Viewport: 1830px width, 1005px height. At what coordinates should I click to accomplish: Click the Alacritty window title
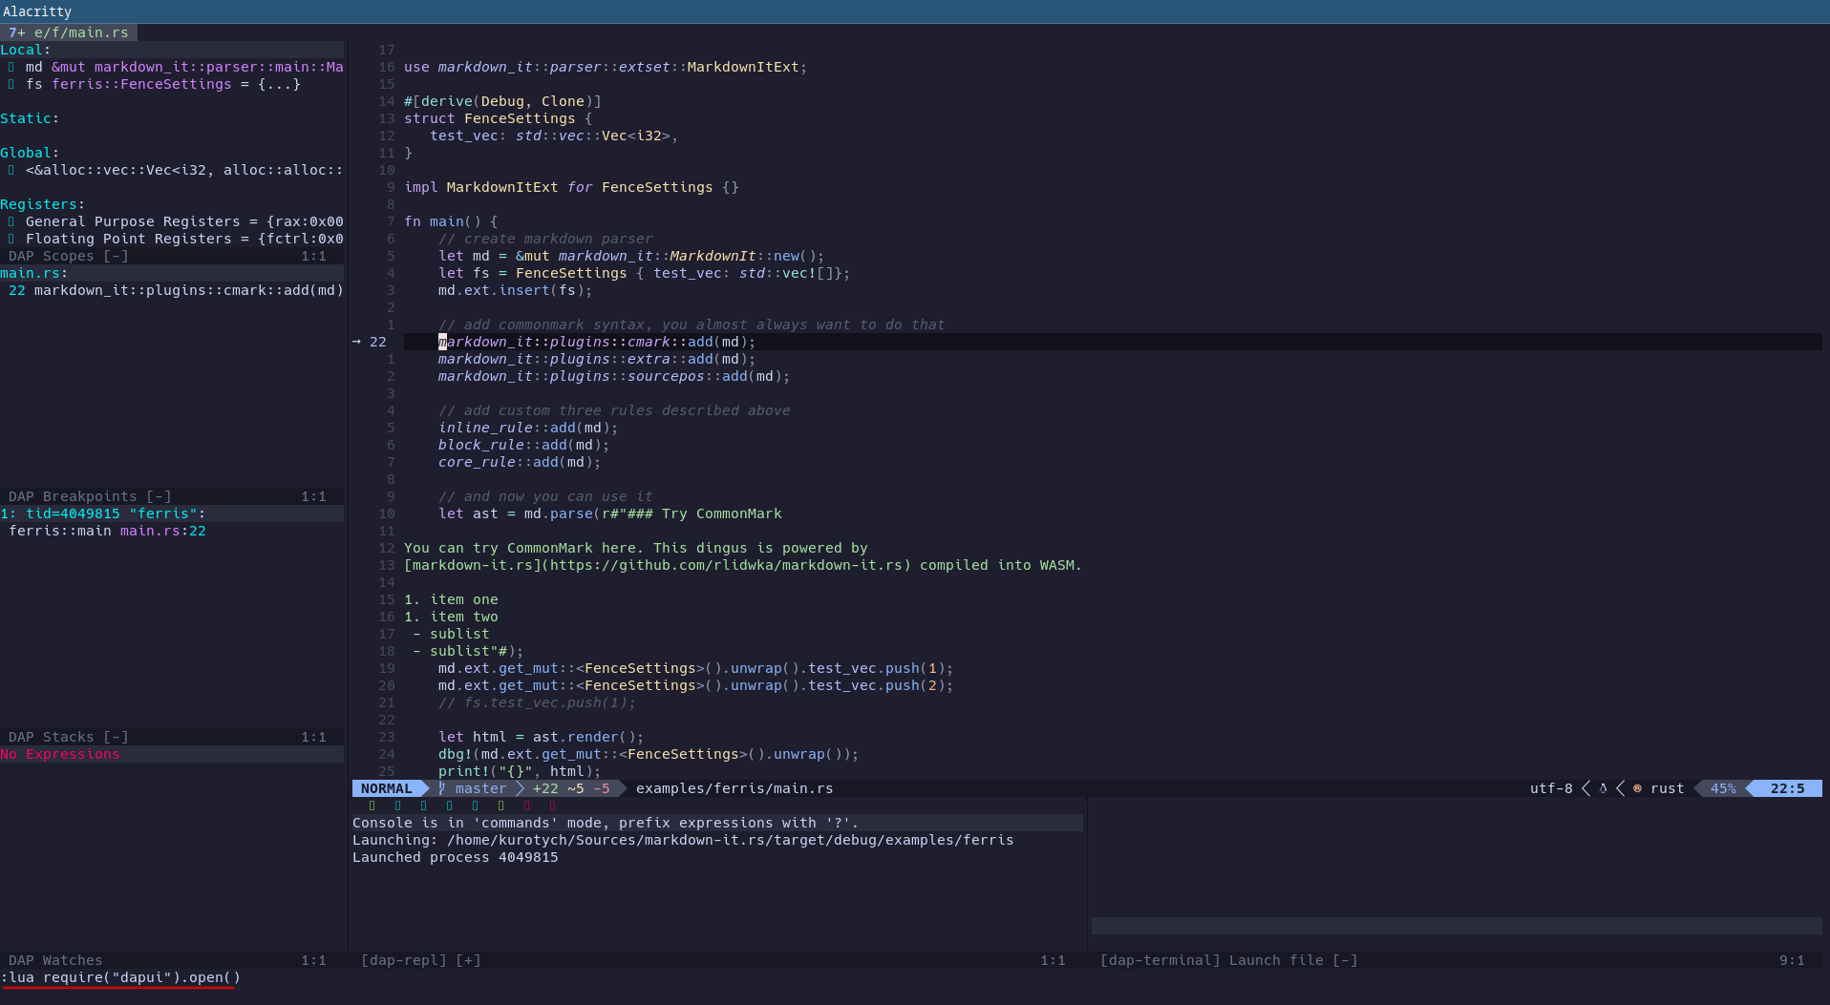click(x=37, y=11)
